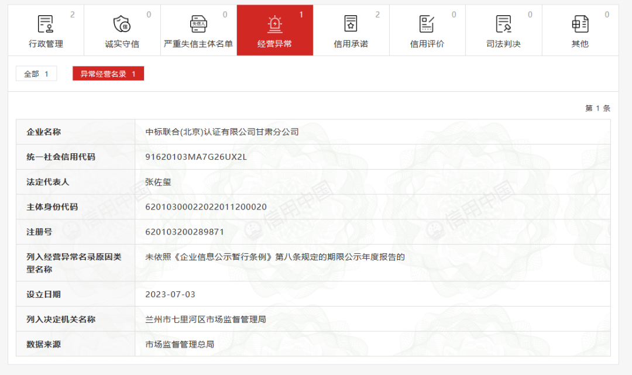Click data source 市场监督管理总局
Image resolution: width=632 pixels, height=375 pixels.
180,345
